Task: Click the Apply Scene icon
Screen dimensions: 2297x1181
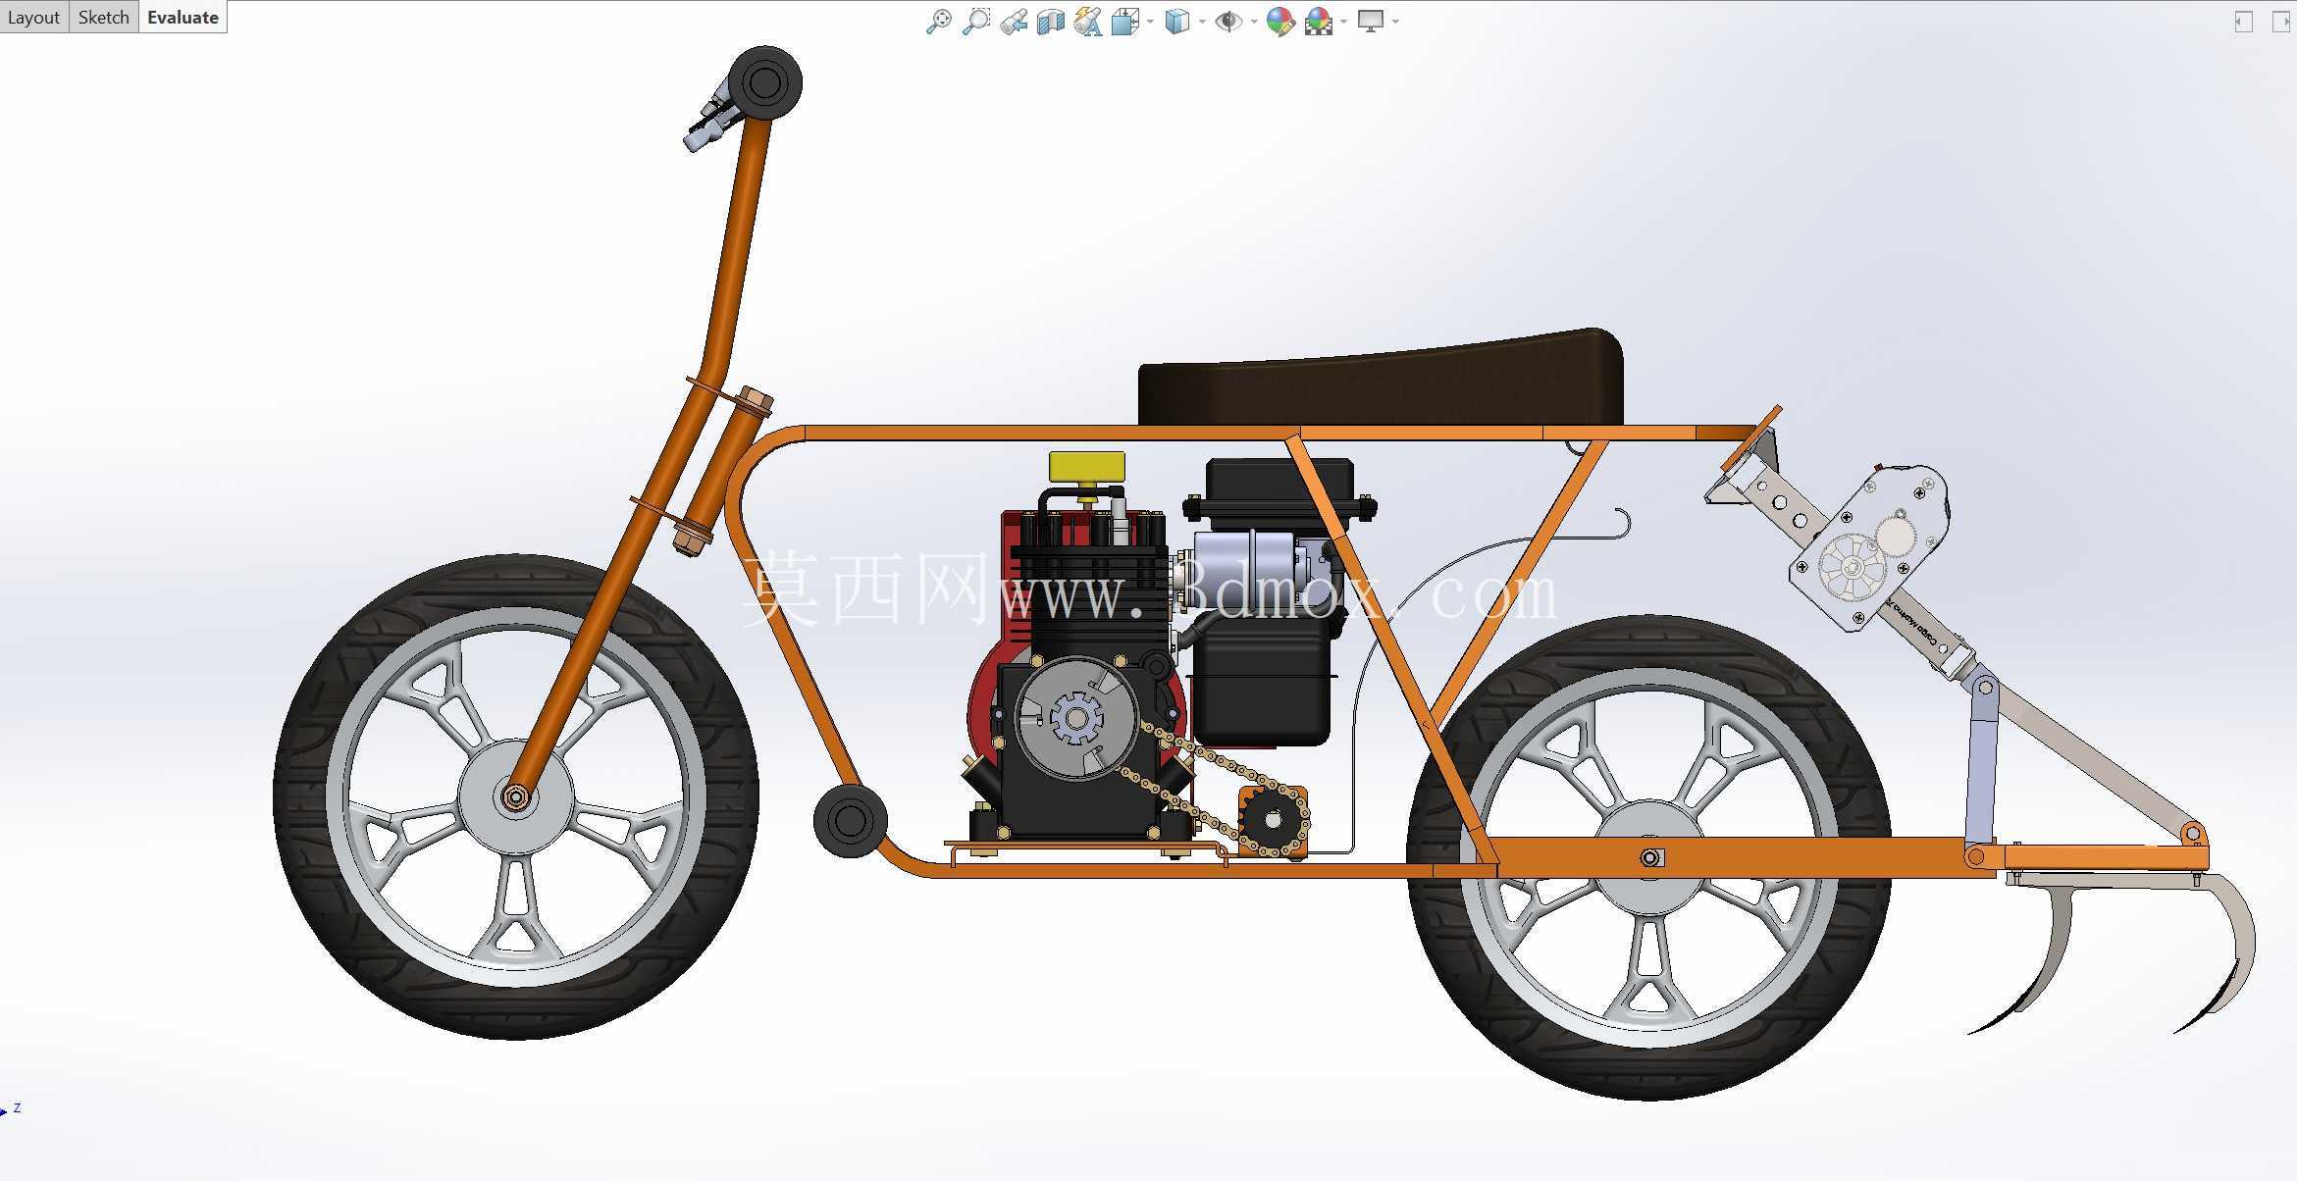Action: 1319,22
